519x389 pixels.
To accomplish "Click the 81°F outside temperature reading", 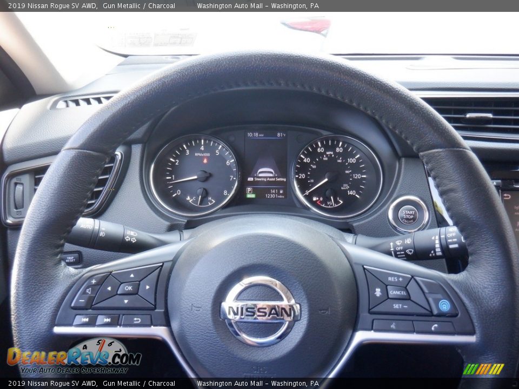I will 281,135.
